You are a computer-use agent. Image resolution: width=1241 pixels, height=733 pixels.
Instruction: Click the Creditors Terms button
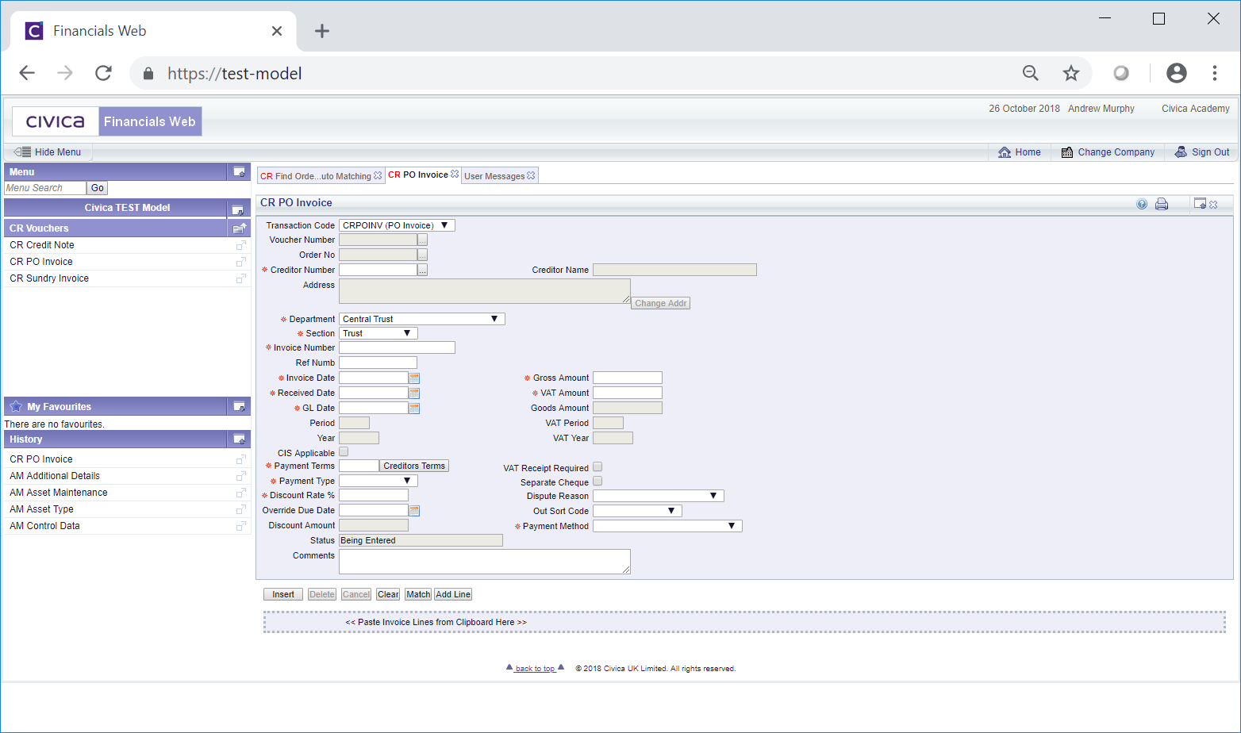coord(414,466)
